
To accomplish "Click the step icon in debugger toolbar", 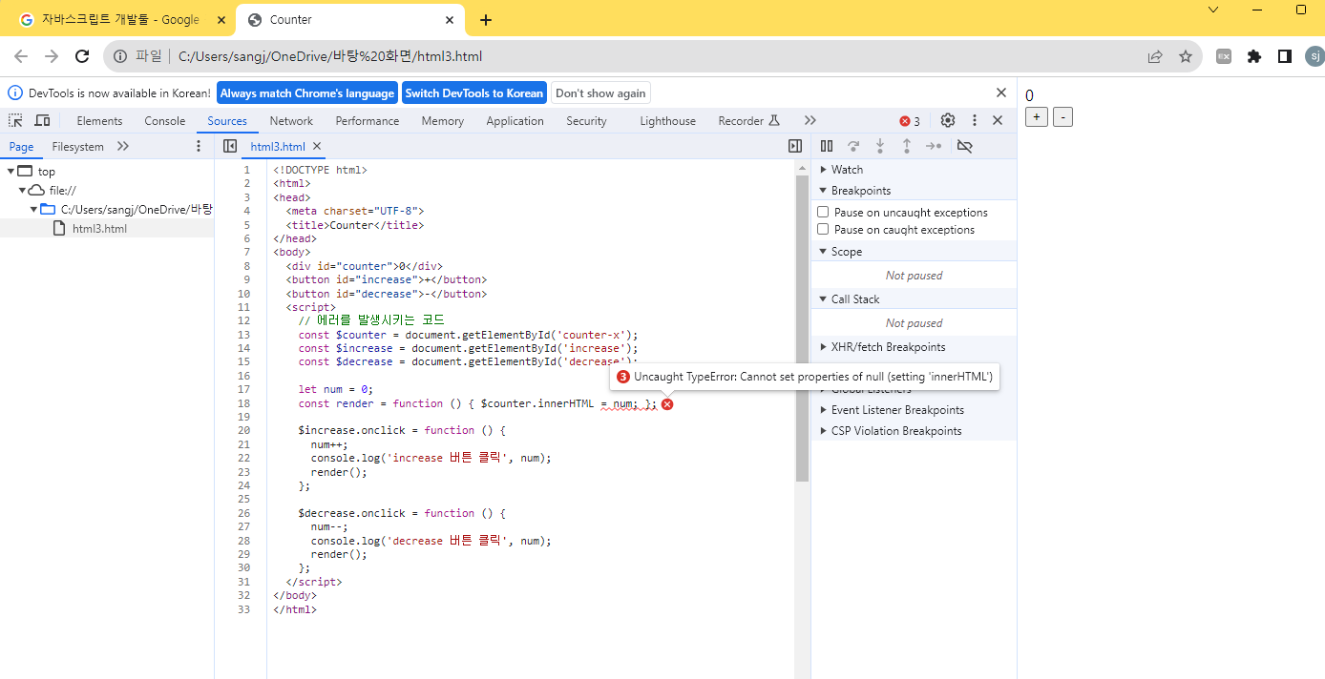I will click(934, 146).
